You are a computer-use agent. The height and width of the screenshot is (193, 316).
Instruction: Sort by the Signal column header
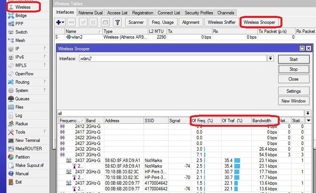click(x=179, y=121)
